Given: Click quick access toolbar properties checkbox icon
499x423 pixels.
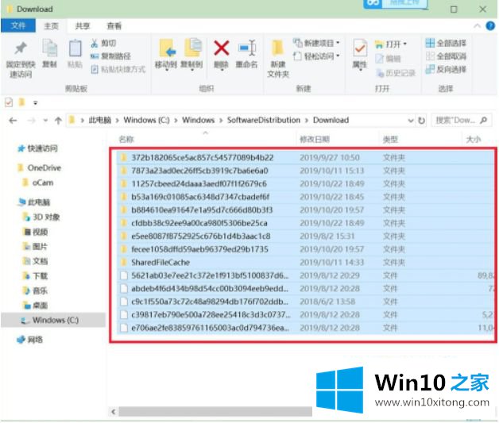Looking at the screenshot, I should click(x=9, y=102).
